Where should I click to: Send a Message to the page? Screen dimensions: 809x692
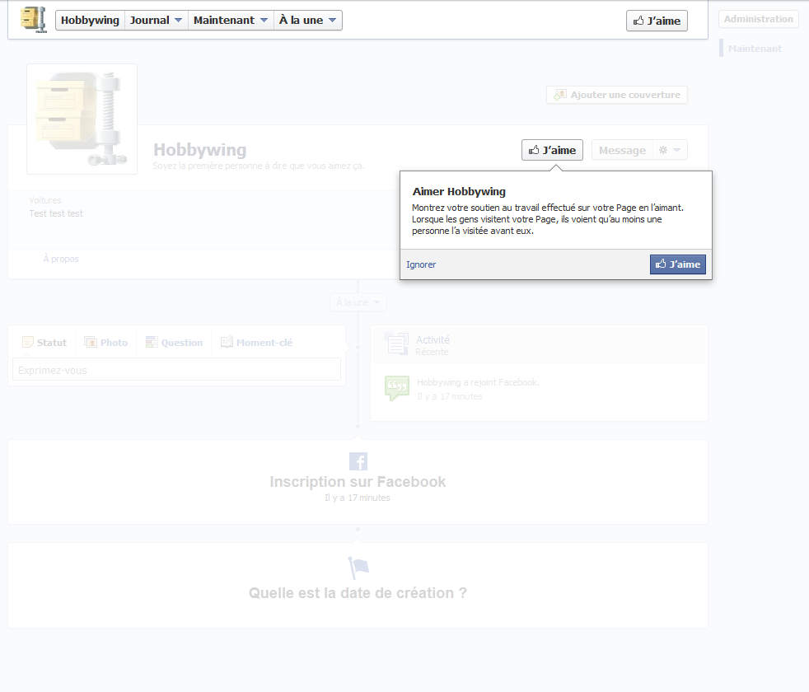coord(622,150)
